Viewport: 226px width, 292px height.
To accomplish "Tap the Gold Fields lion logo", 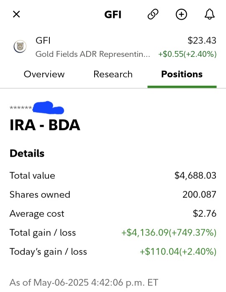I will [20, 46].
